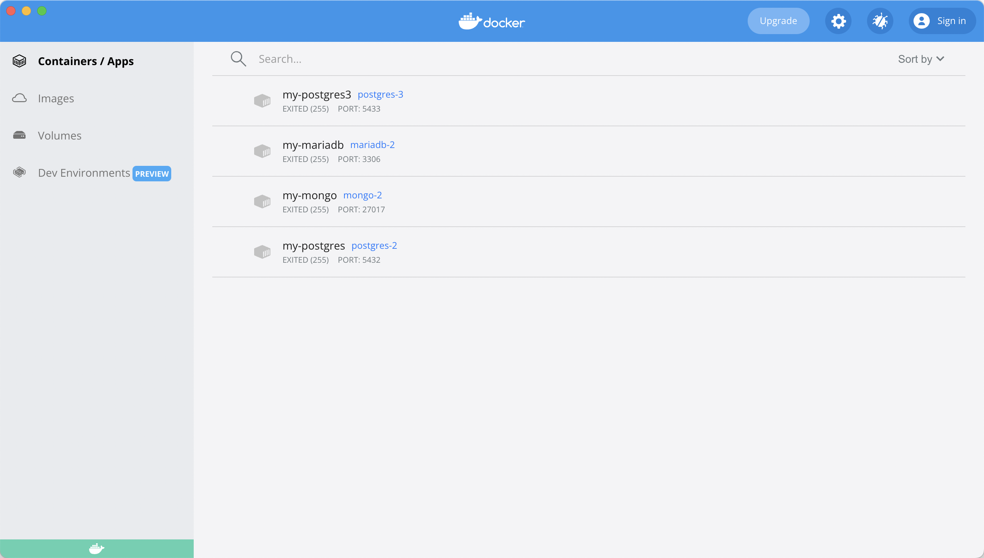The height and width of the screenshot is (558, 984).
Task: Click the search magnifier icon
Action: (238, 59)
